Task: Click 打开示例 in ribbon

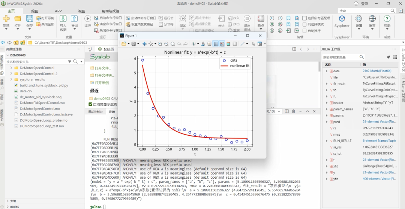Action: click(x=45, y=18)
